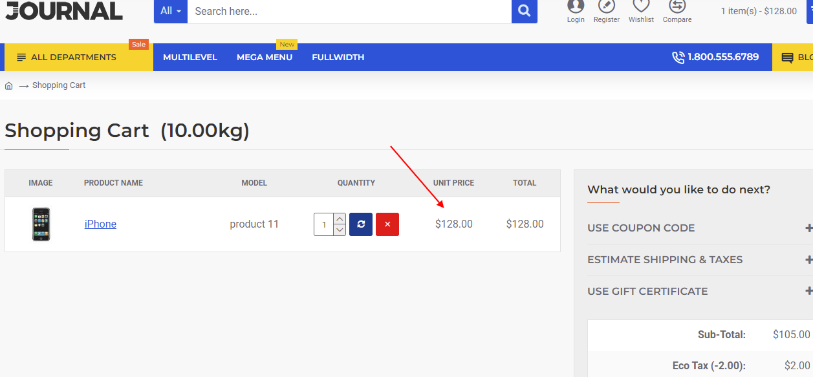813x377 pixels.
Task: Open the iPhone product link
Action: click(x=100, y=224)
